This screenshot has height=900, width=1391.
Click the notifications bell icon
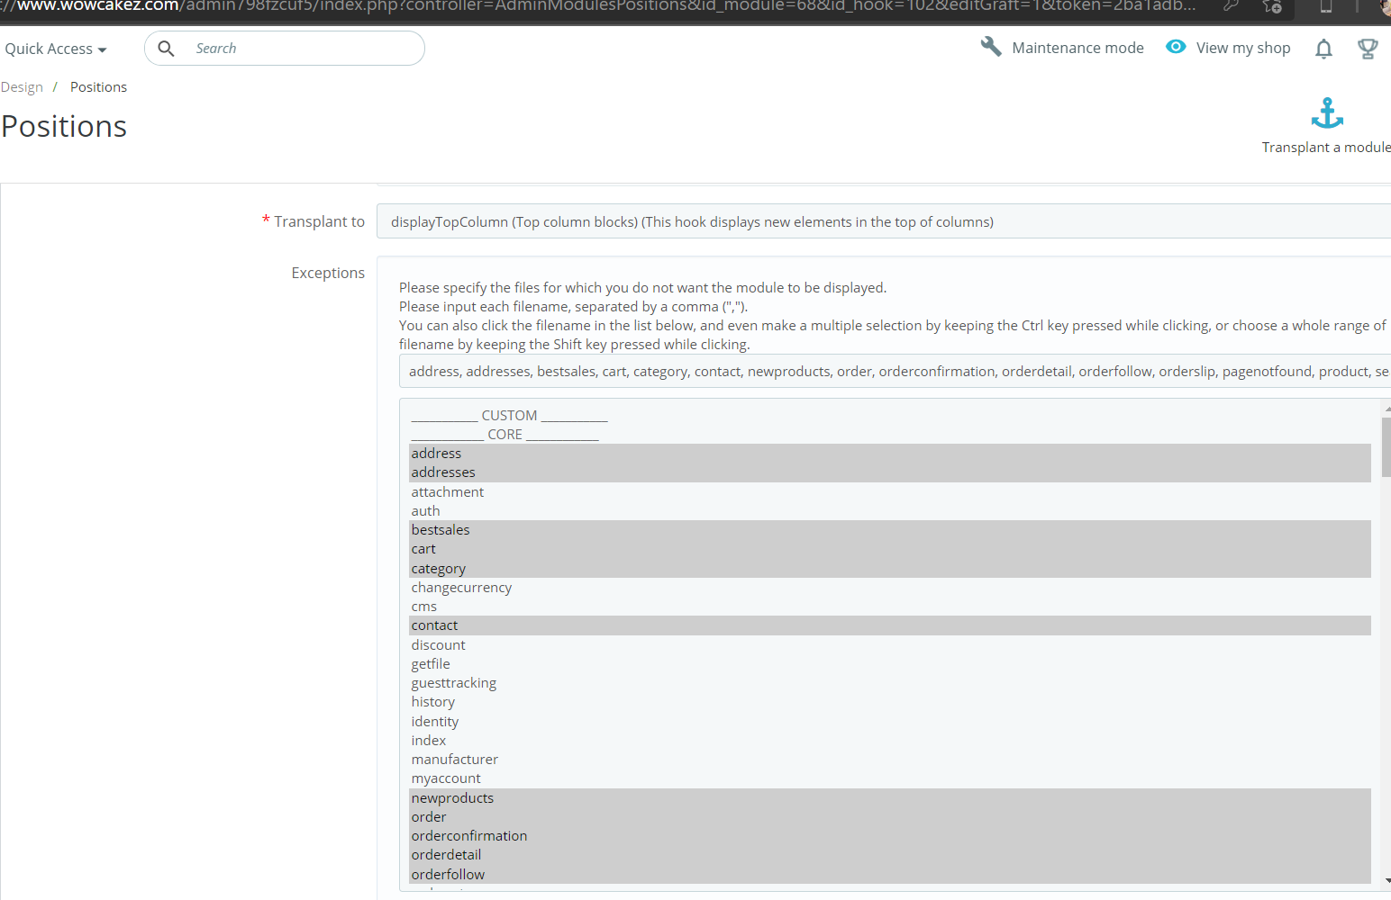pos(1323,49)
